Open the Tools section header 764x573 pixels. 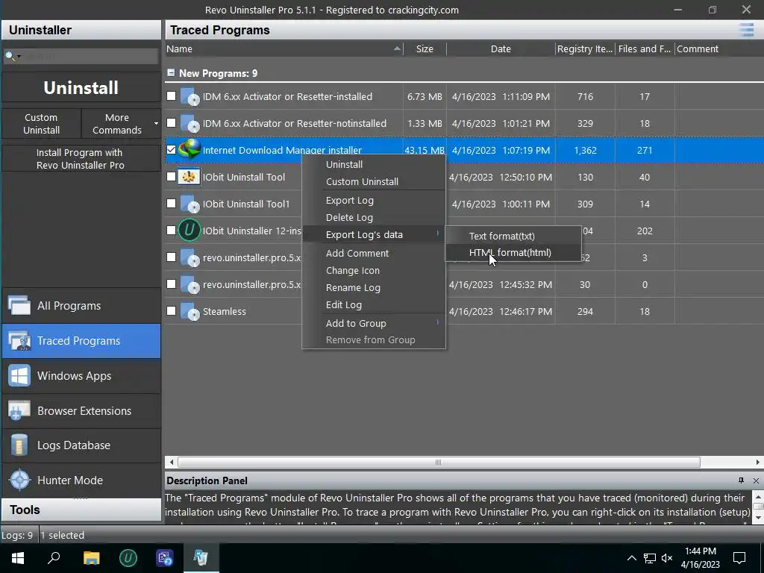(x=81, y=510)
